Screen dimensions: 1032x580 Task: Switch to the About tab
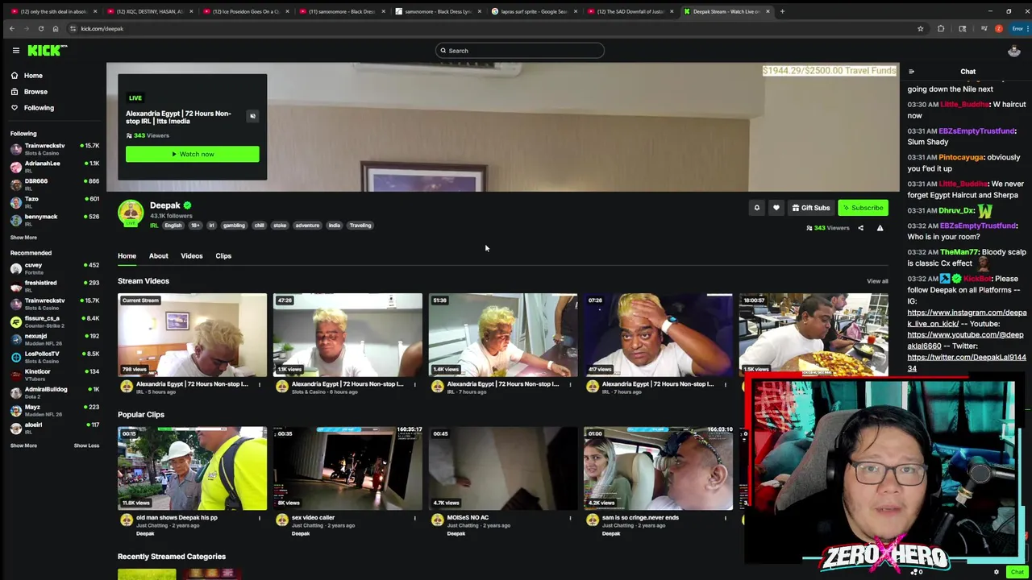[x=158, y=256]
